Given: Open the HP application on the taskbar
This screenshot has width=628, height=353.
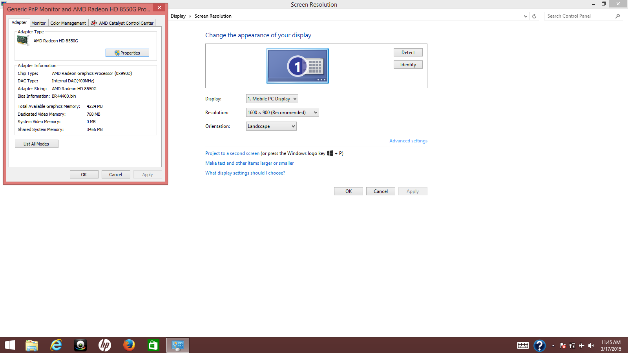Looking at the screenshot, I should tap(104, 345).
